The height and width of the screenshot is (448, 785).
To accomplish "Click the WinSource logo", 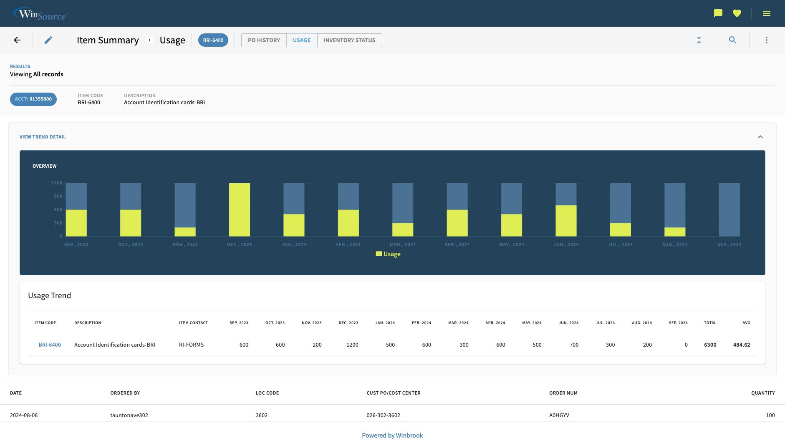I will click(x=41, y=13).
